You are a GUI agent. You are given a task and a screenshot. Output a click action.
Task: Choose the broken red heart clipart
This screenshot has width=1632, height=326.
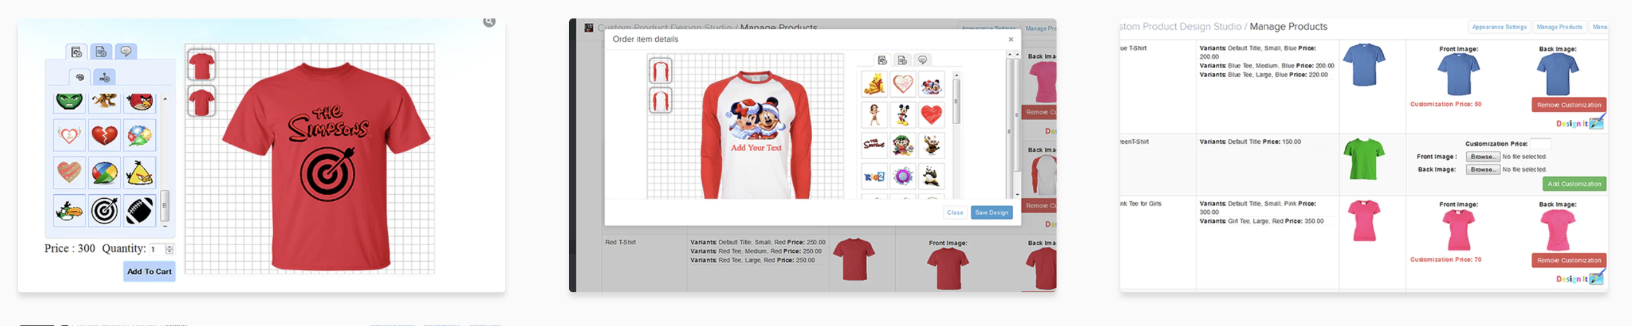coord(105,134)
